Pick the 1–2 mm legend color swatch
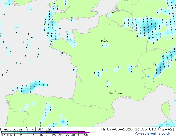This screenshot has width=176, height=136. [x=17, y=132]
